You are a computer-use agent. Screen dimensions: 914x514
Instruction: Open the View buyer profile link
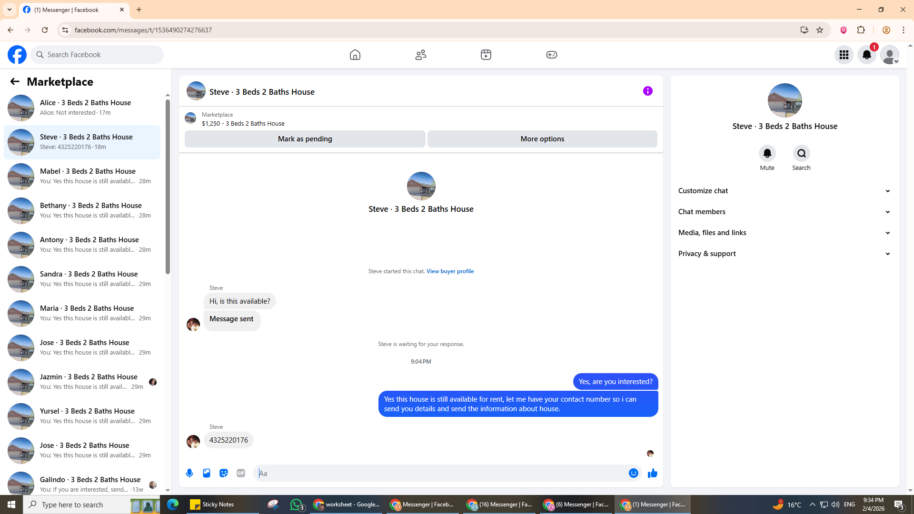[x=450, y=271]
